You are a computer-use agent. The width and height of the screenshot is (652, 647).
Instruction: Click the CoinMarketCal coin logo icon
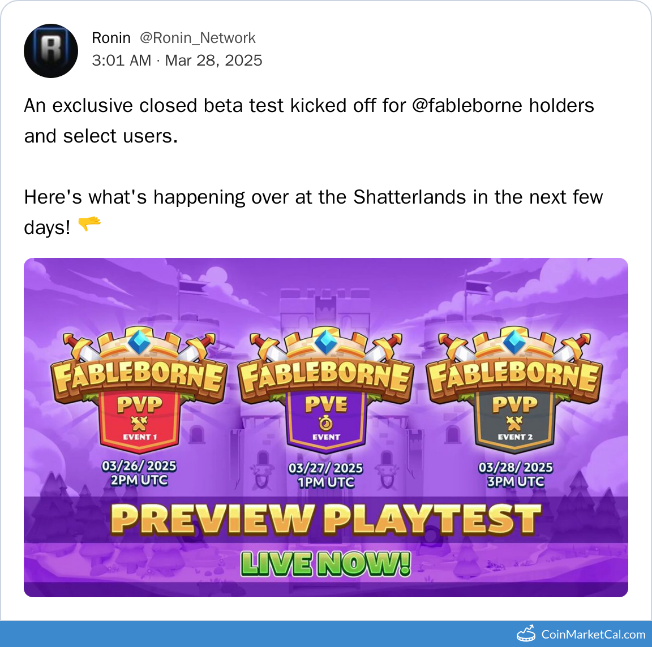526,633
